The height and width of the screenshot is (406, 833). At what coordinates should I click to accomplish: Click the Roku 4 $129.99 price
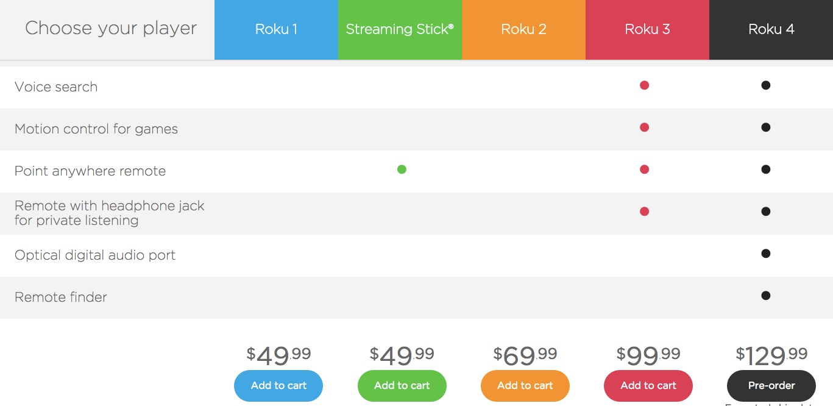[x=771, y=355]
